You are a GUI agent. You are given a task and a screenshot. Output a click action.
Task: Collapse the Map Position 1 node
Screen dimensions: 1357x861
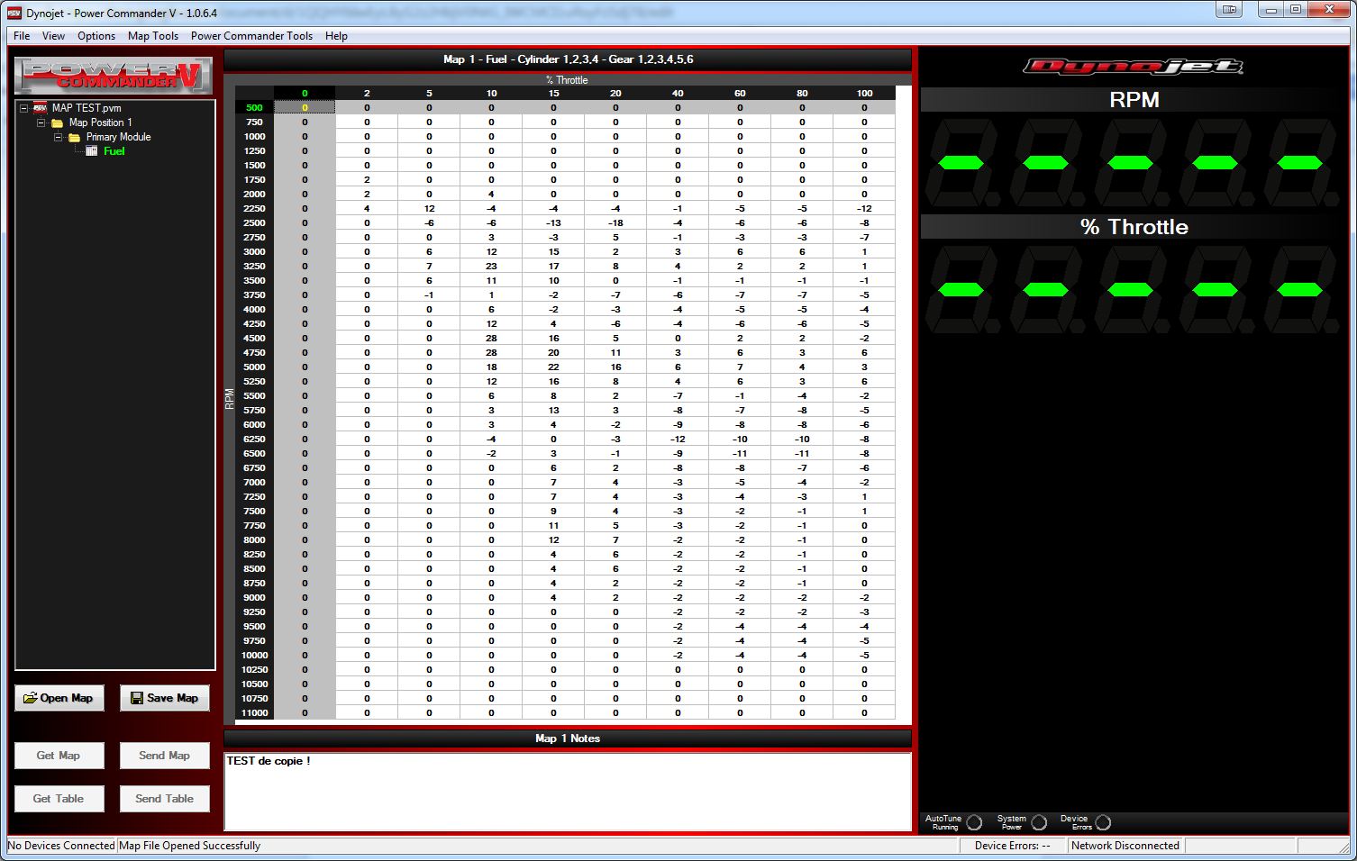pyautogui.click(x=41, y=122)
